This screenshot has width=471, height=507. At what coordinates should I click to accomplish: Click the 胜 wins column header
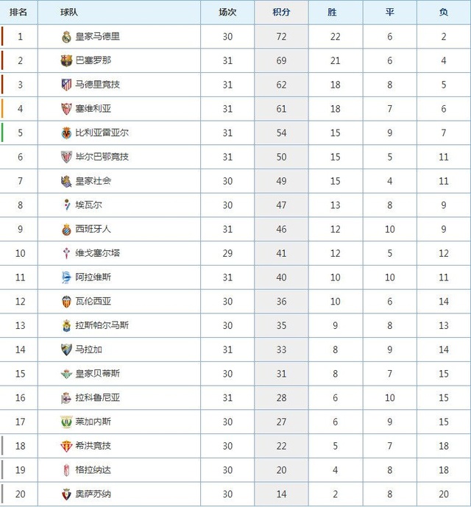336,13
